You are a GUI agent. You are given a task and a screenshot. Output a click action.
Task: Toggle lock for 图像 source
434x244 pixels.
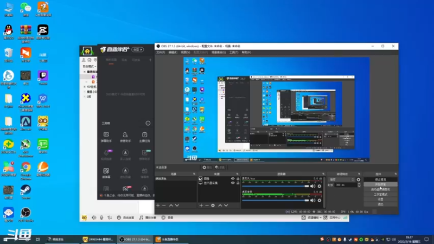click(x=238, y=179)
